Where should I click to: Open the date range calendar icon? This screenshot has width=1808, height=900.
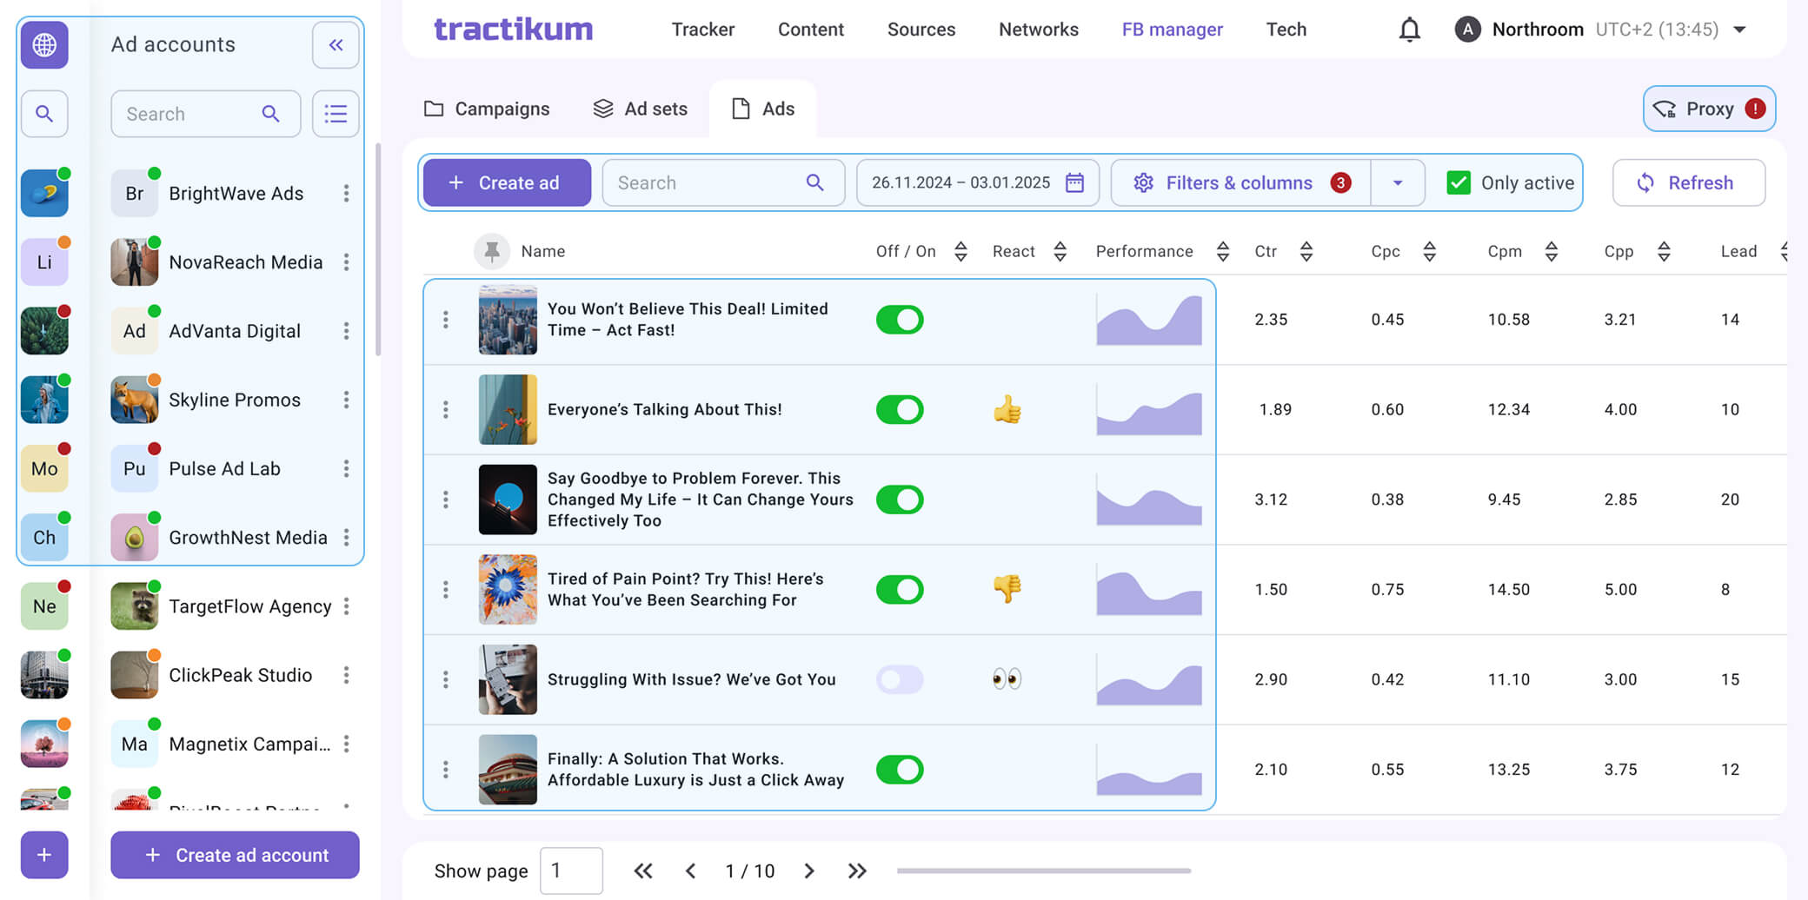pos(1075,182)
